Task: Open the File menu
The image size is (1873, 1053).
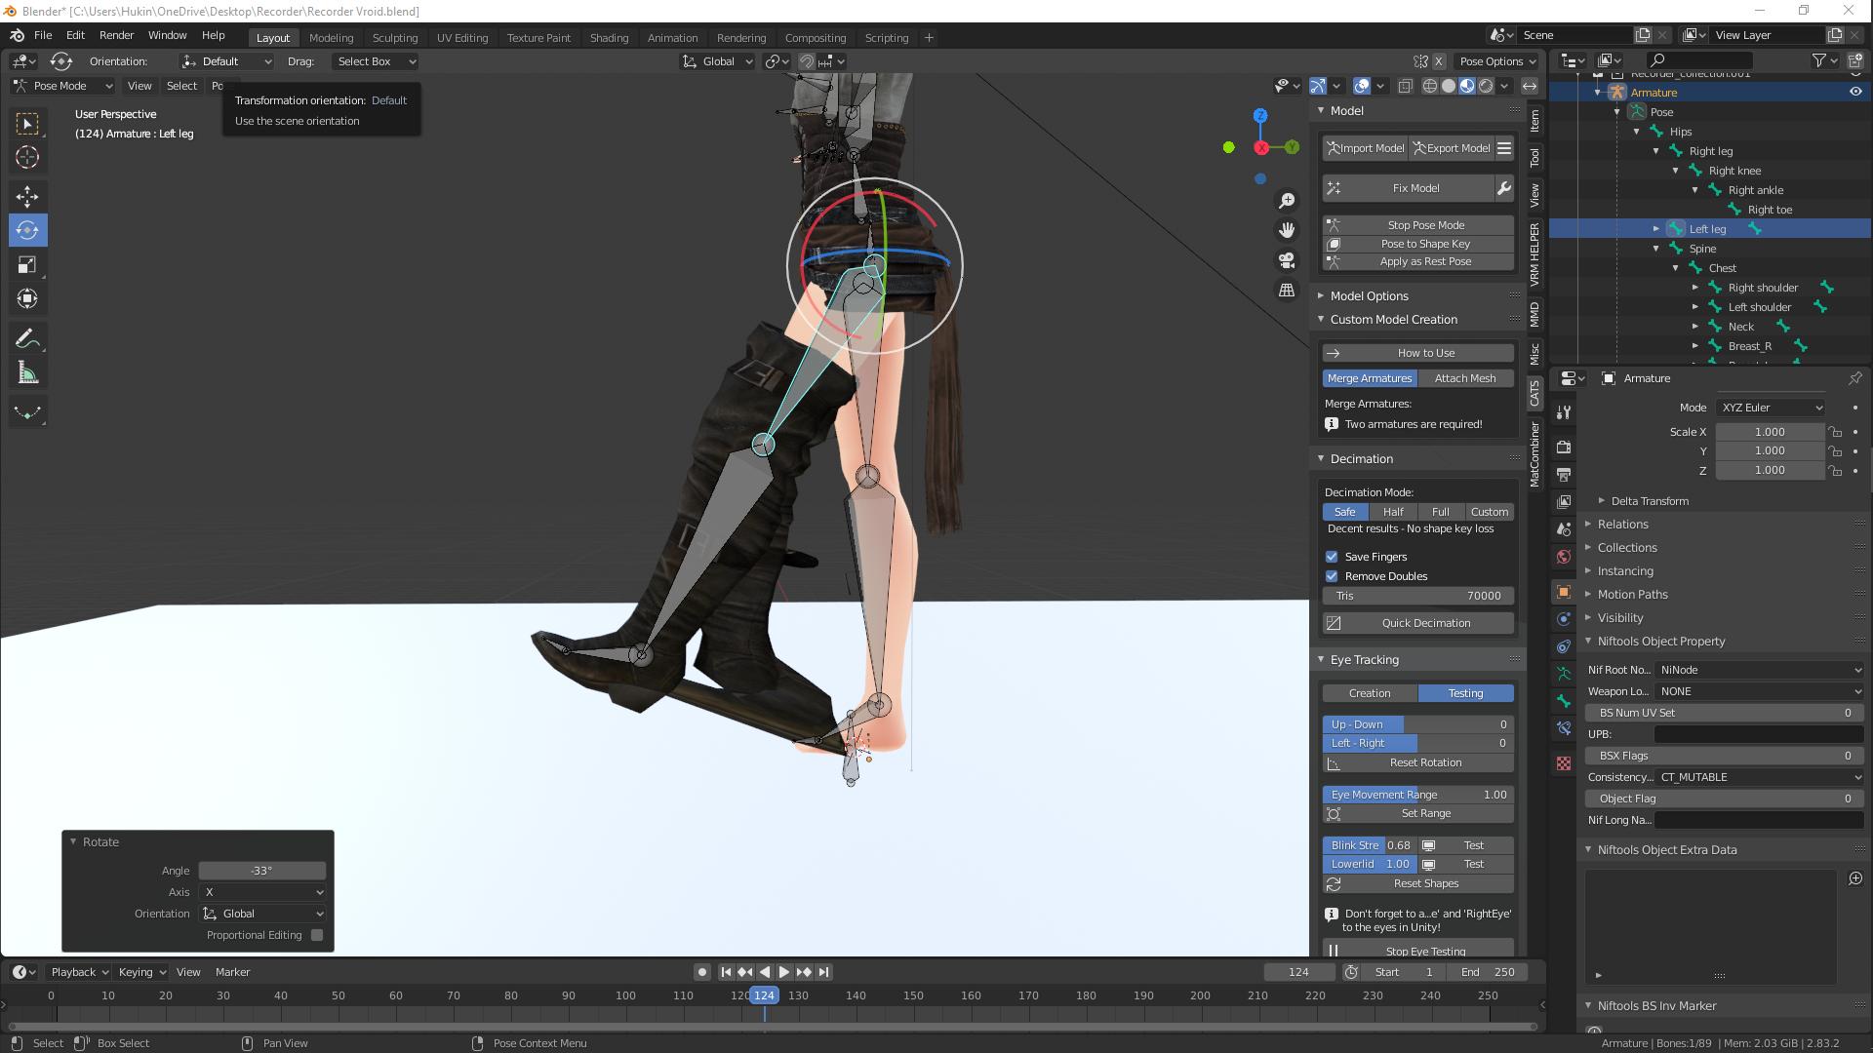Action: pyautogui.click(x=43, y=35)
